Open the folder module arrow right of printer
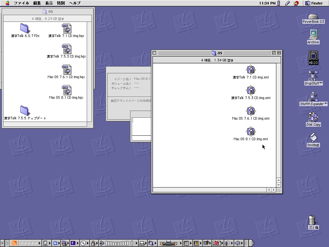The height and width of the screenshot is (247, 329). pyautogui.click(x=156, y=243)
